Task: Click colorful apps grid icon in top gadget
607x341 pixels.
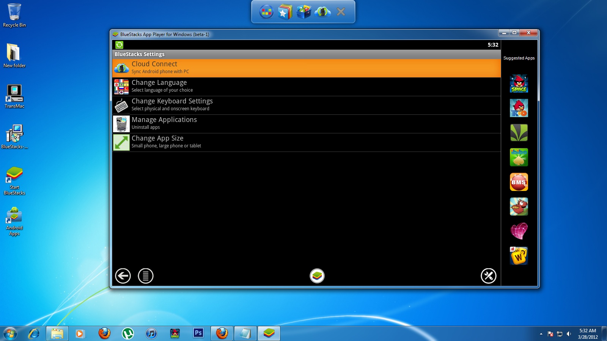Action: (266, 12)
